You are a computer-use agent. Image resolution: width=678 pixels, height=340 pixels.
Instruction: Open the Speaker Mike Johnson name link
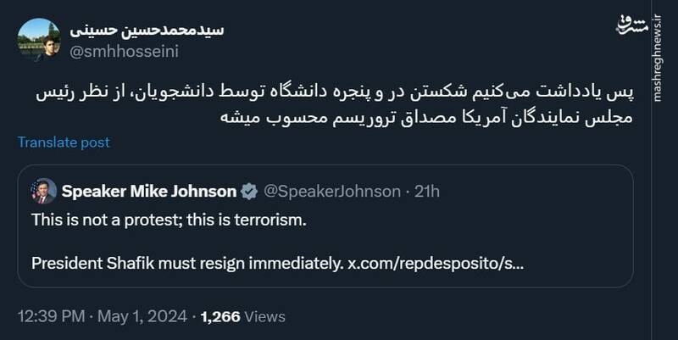click(148, 192)
